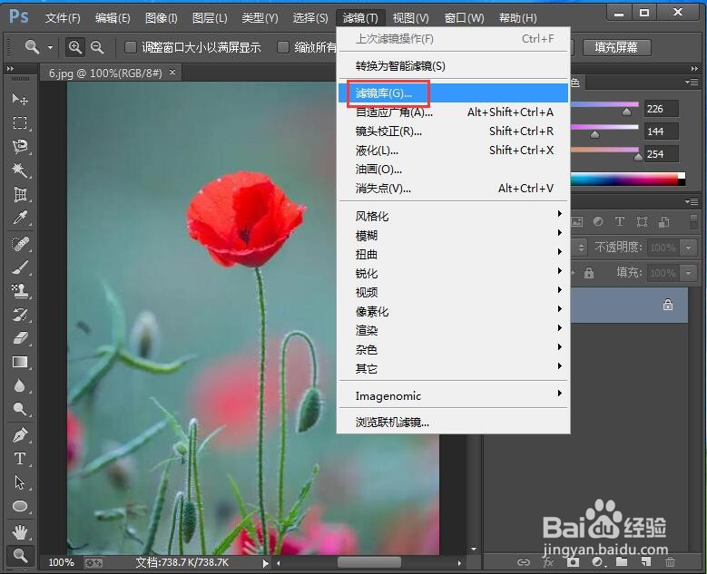Click the Zoom Out option icon
707x574 pixels.
97,47
